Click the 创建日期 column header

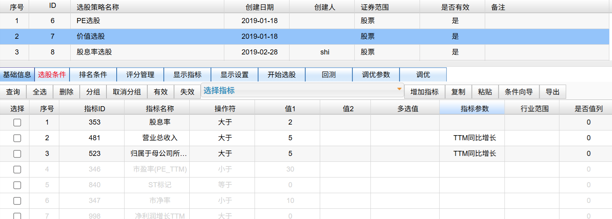(x=257, y=7)
